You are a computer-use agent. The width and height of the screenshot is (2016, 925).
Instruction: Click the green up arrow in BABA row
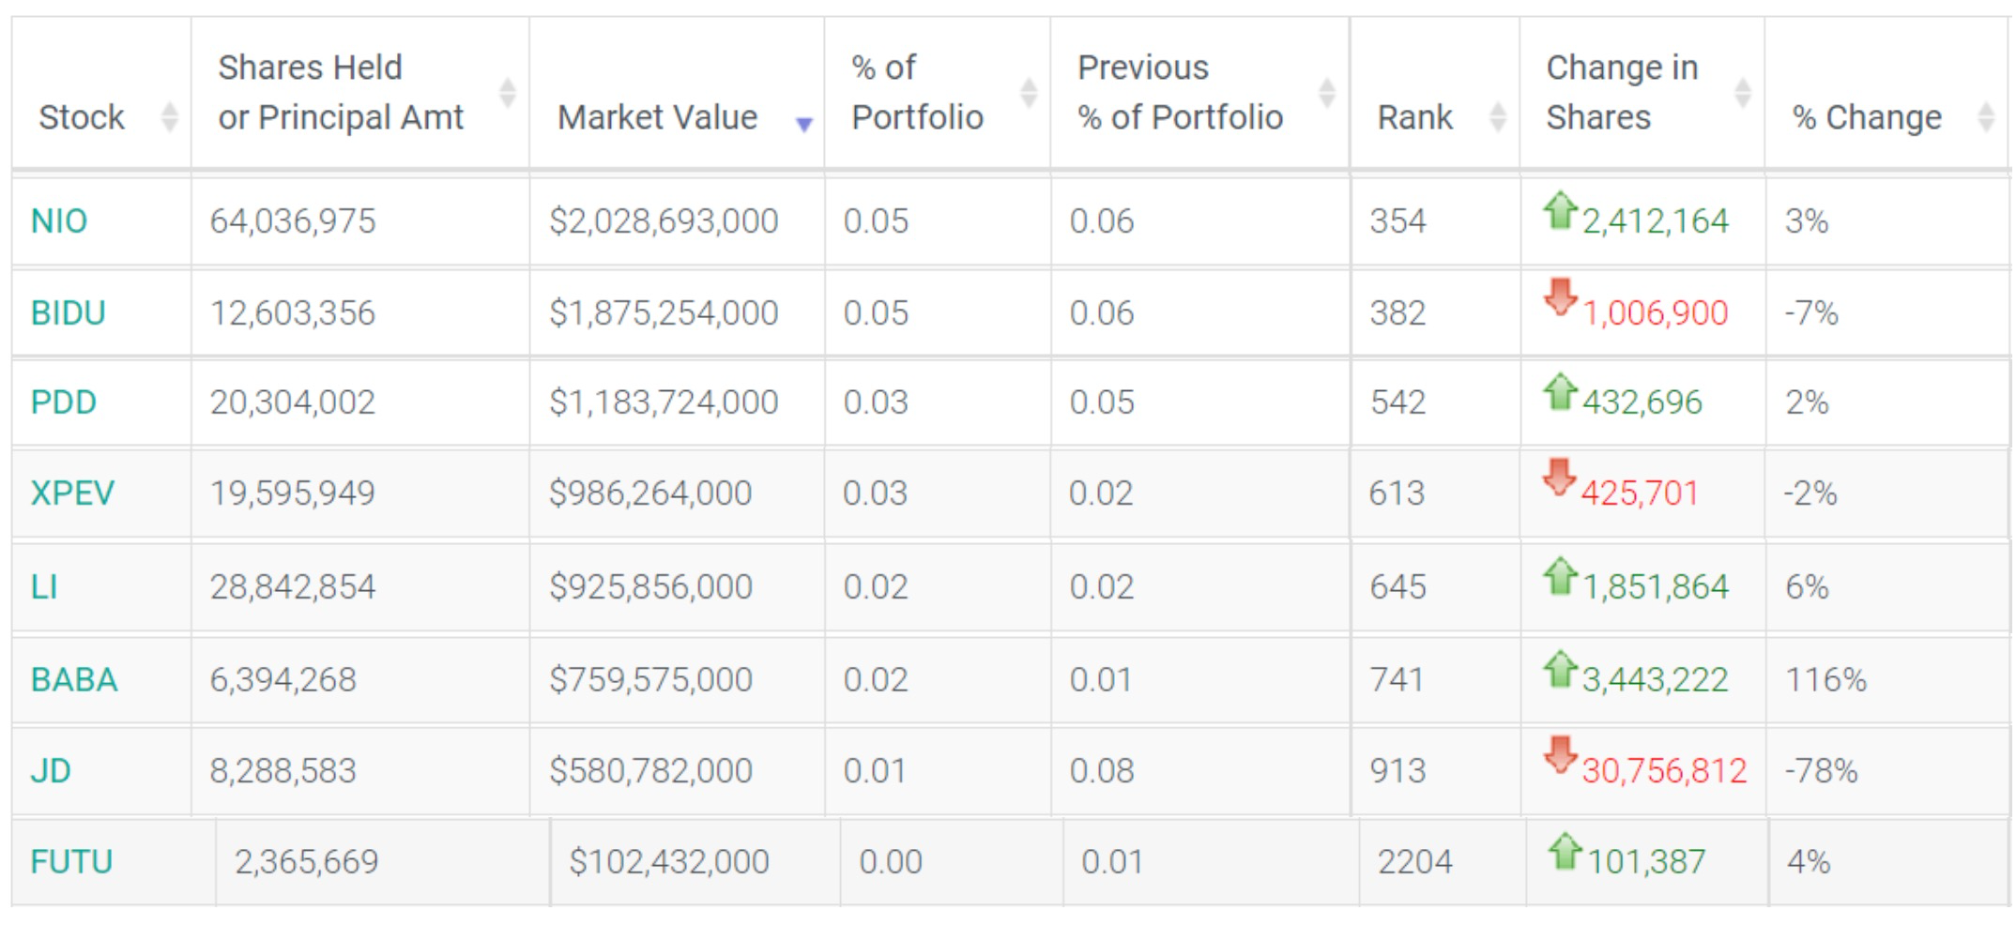pyautogui.click(x=1560, y=668)
